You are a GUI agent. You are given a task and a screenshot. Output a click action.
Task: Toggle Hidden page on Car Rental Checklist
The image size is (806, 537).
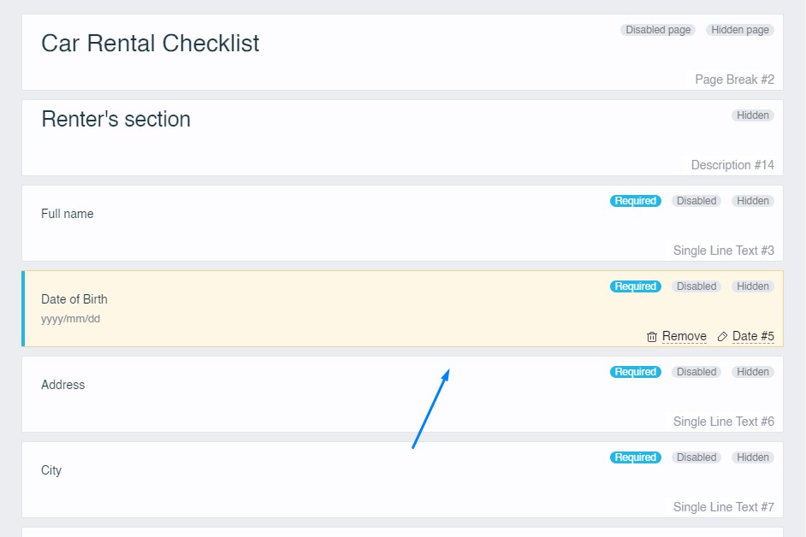(x=740, y=30)
